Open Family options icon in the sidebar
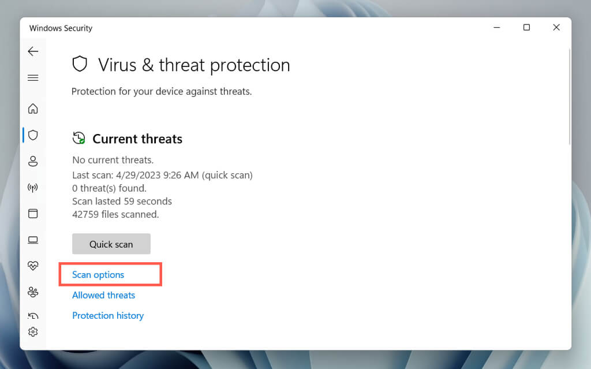This screenshot has width=591, height=369. pos(33,292)
